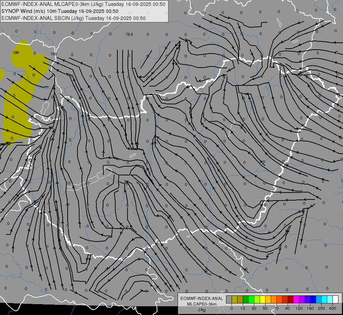This screenshot has height=315, width=343.
Task: Click the ECMWF SBCIN title line
Action: click(x=74, y=18)
